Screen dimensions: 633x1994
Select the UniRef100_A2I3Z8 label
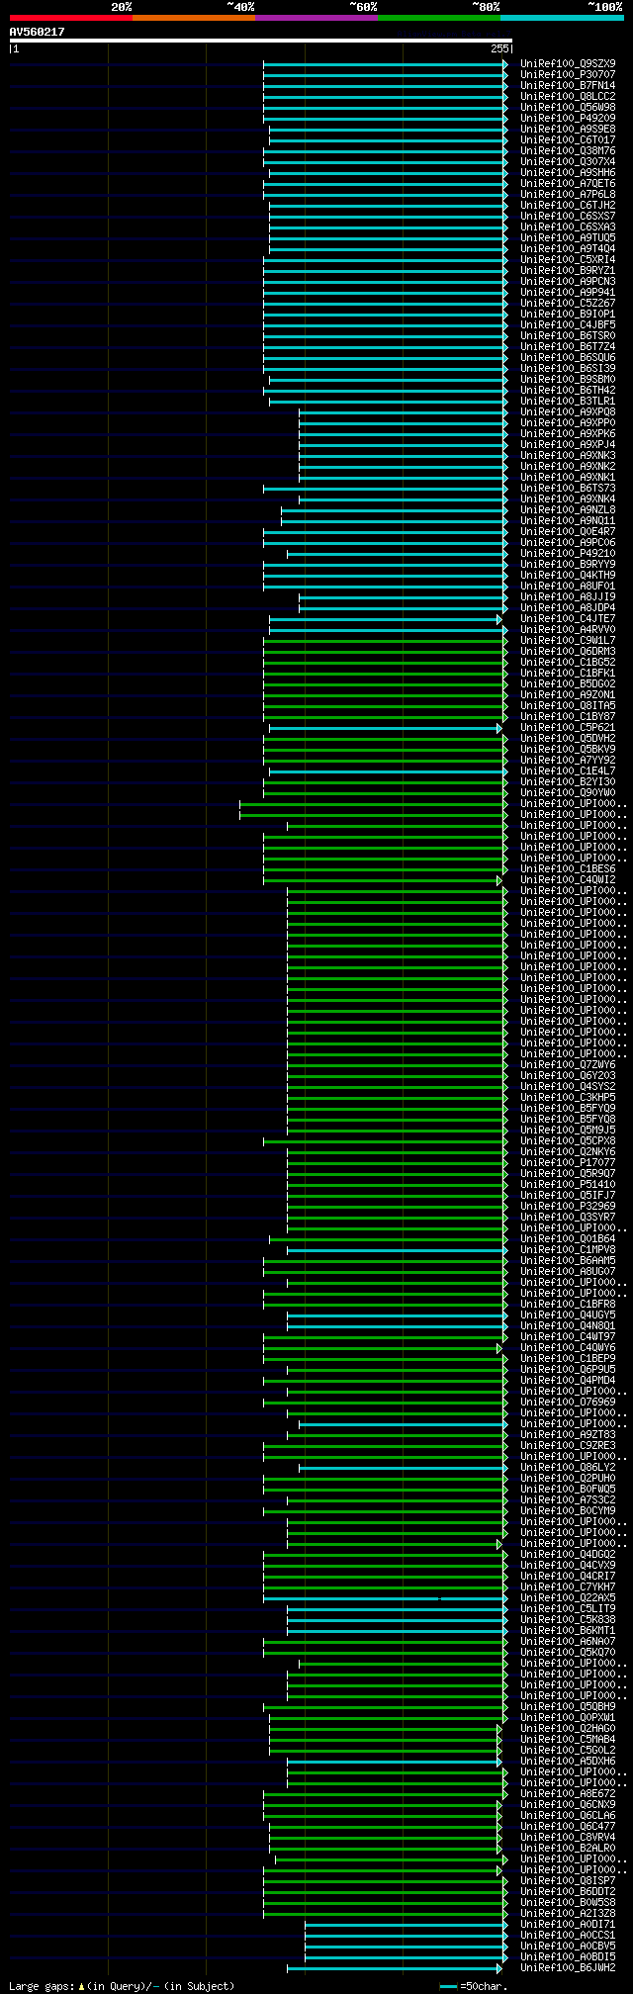pyautogui.click(x=568, y=1913)
